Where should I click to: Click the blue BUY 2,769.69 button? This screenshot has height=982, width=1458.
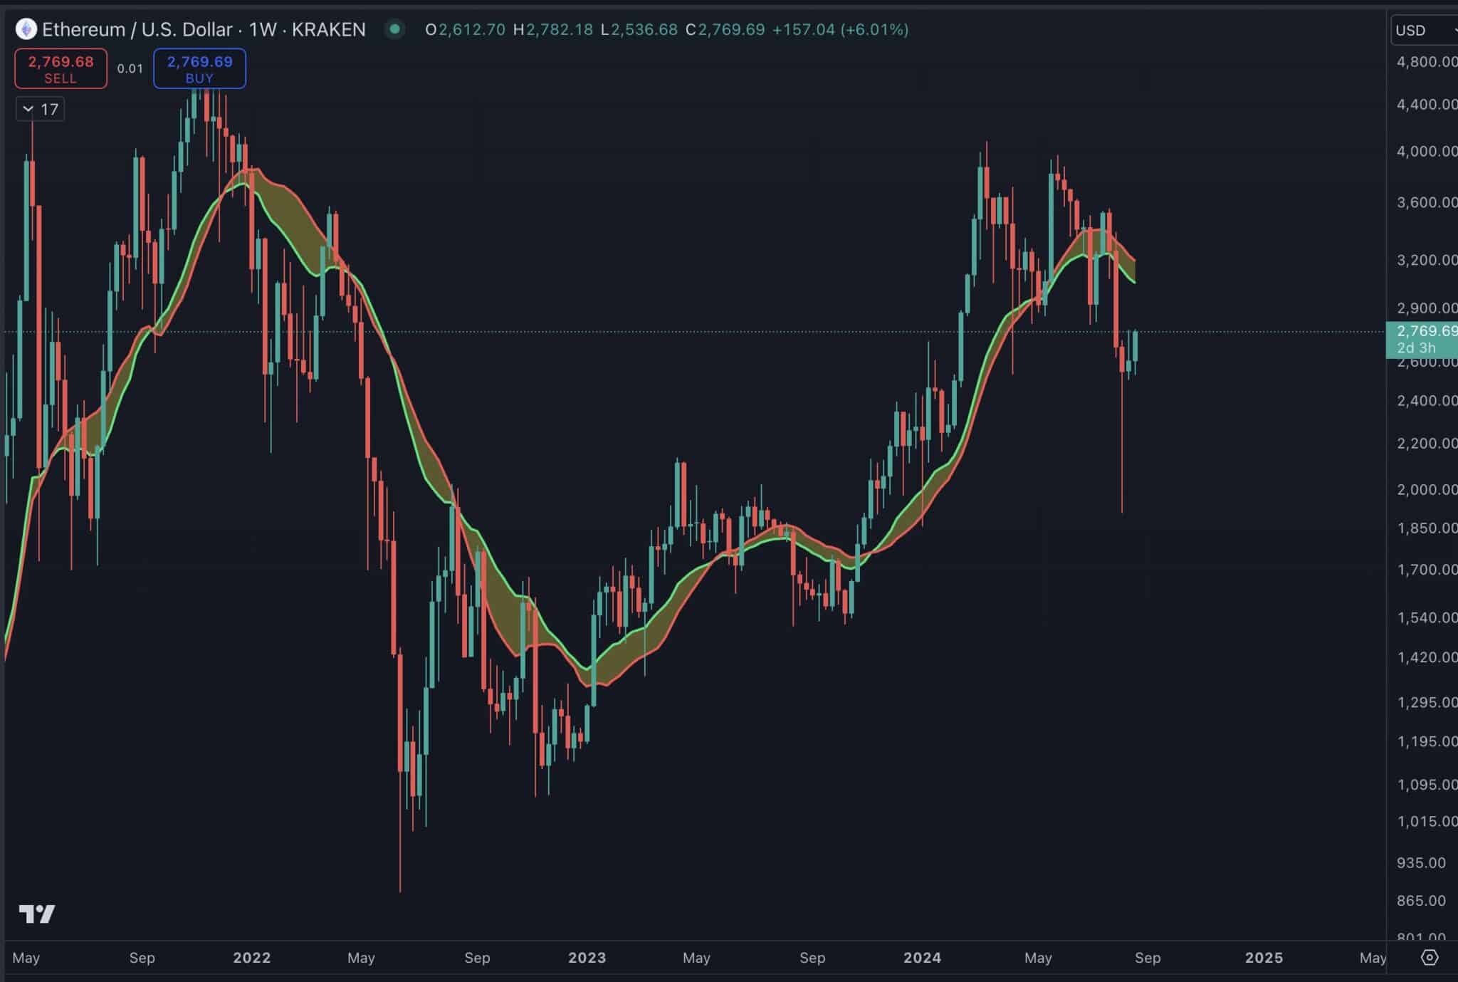[199, 68]
